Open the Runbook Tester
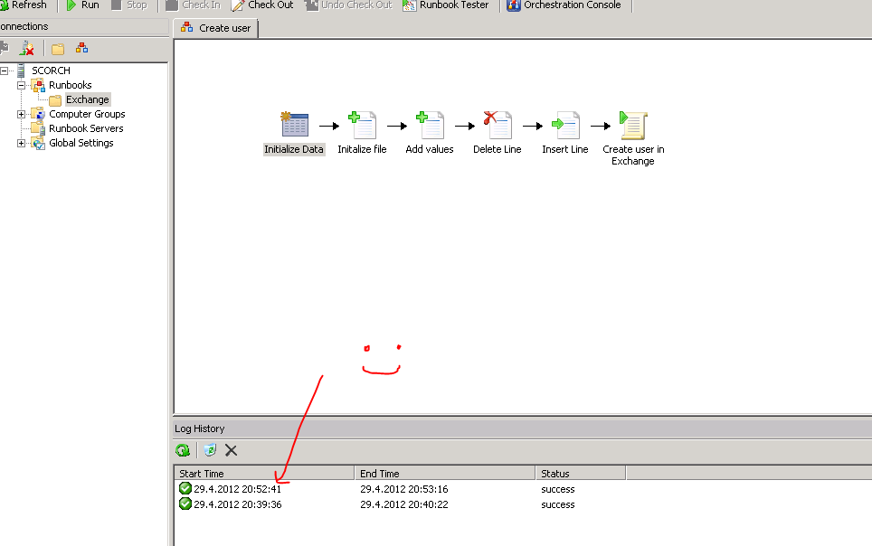Screen dimensions: 872x546 click(447, 5)
